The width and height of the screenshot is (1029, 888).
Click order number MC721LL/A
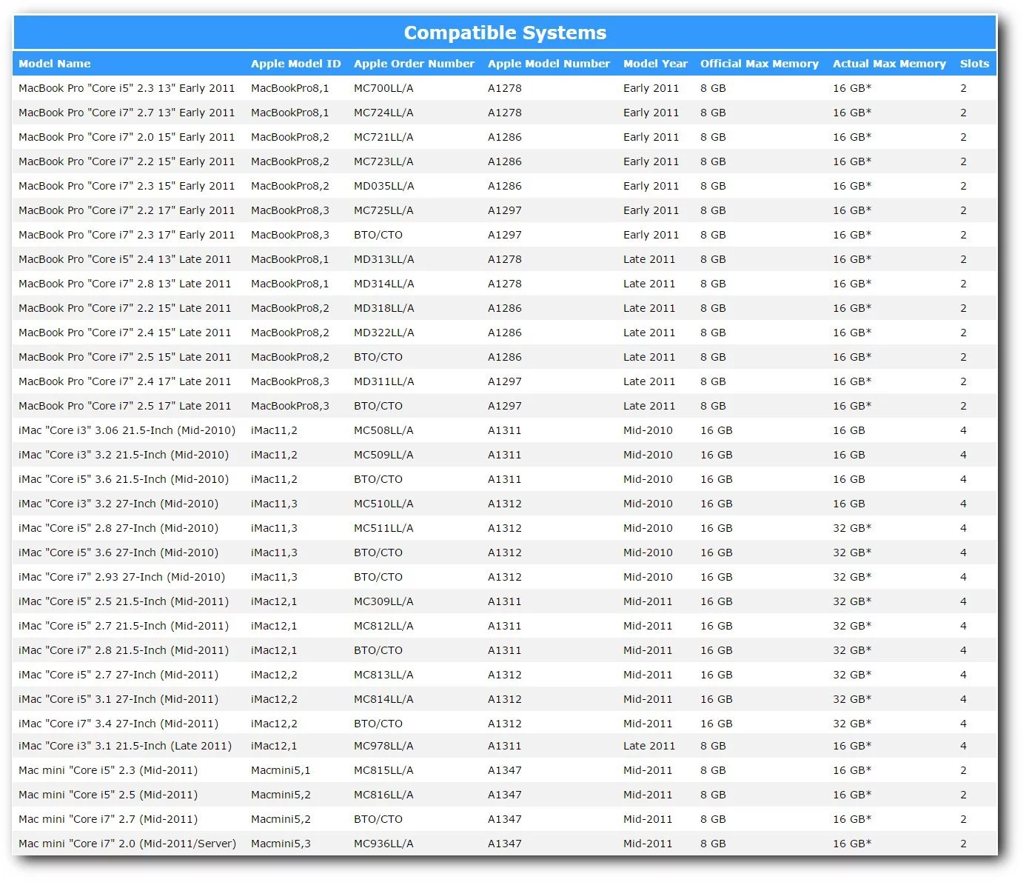(x=383, y=137)
